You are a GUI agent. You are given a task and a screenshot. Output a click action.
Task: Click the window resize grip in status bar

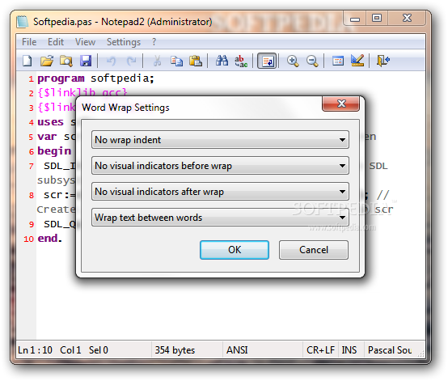[421, 354]
